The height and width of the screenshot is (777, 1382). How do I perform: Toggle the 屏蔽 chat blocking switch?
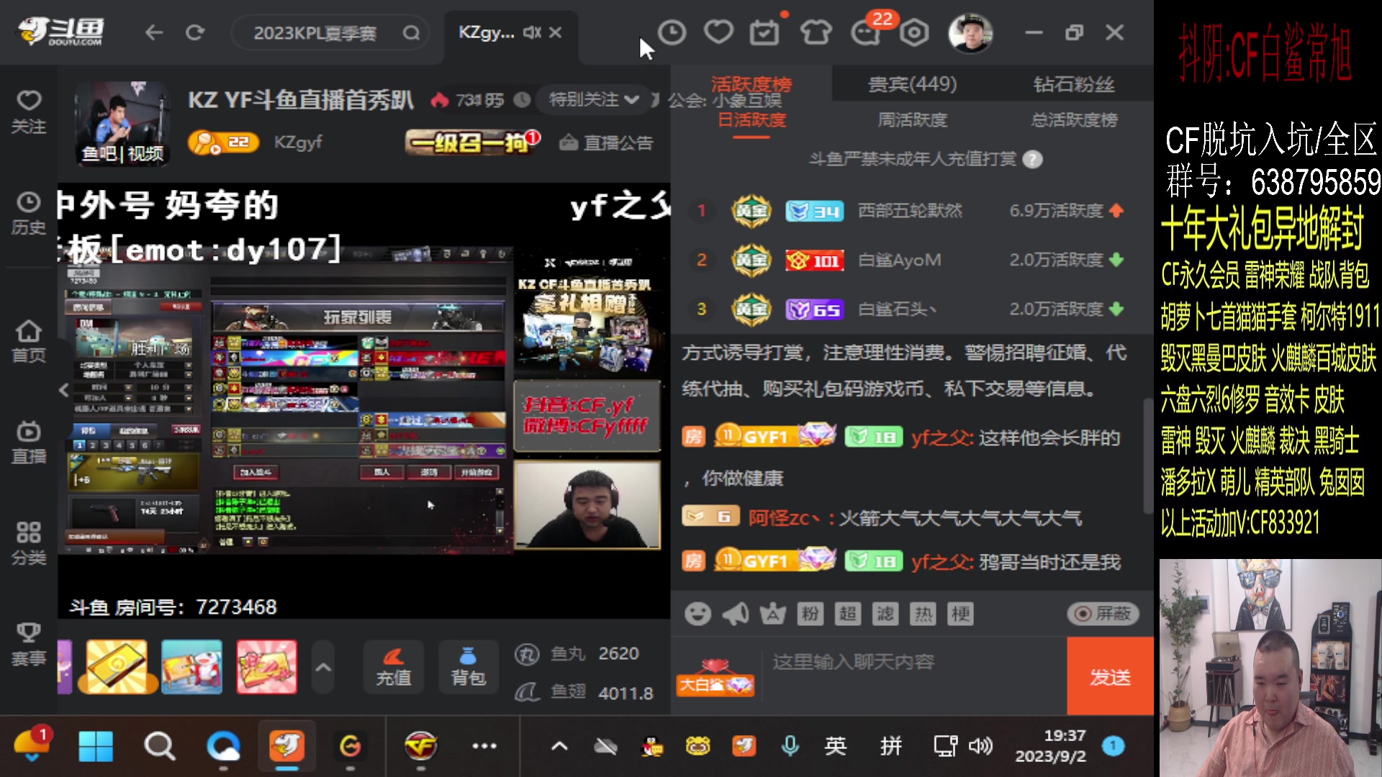pos(1102,613)
